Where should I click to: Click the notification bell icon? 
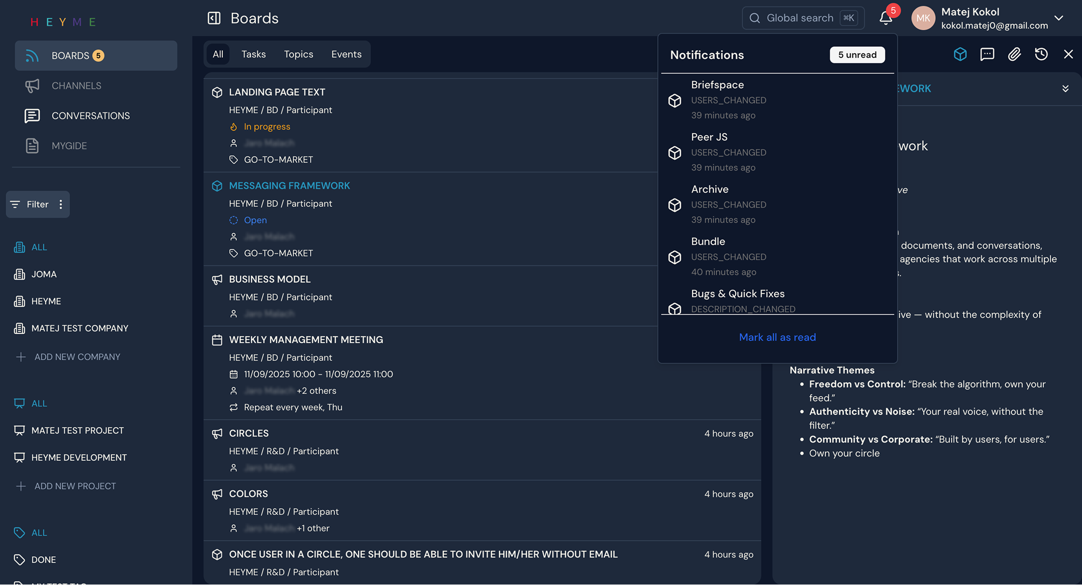tap(885, 18)
